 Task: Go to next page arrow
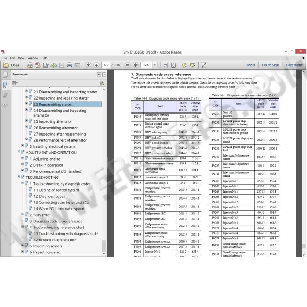[96, 65]
